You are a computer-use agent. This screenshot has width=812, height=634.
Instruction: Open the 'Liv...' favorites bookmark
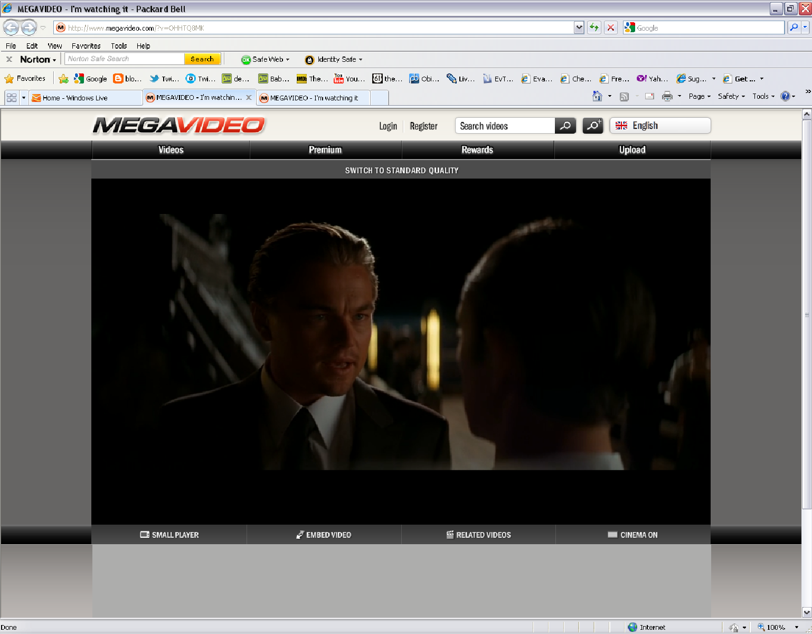click(x=460, y=79)
